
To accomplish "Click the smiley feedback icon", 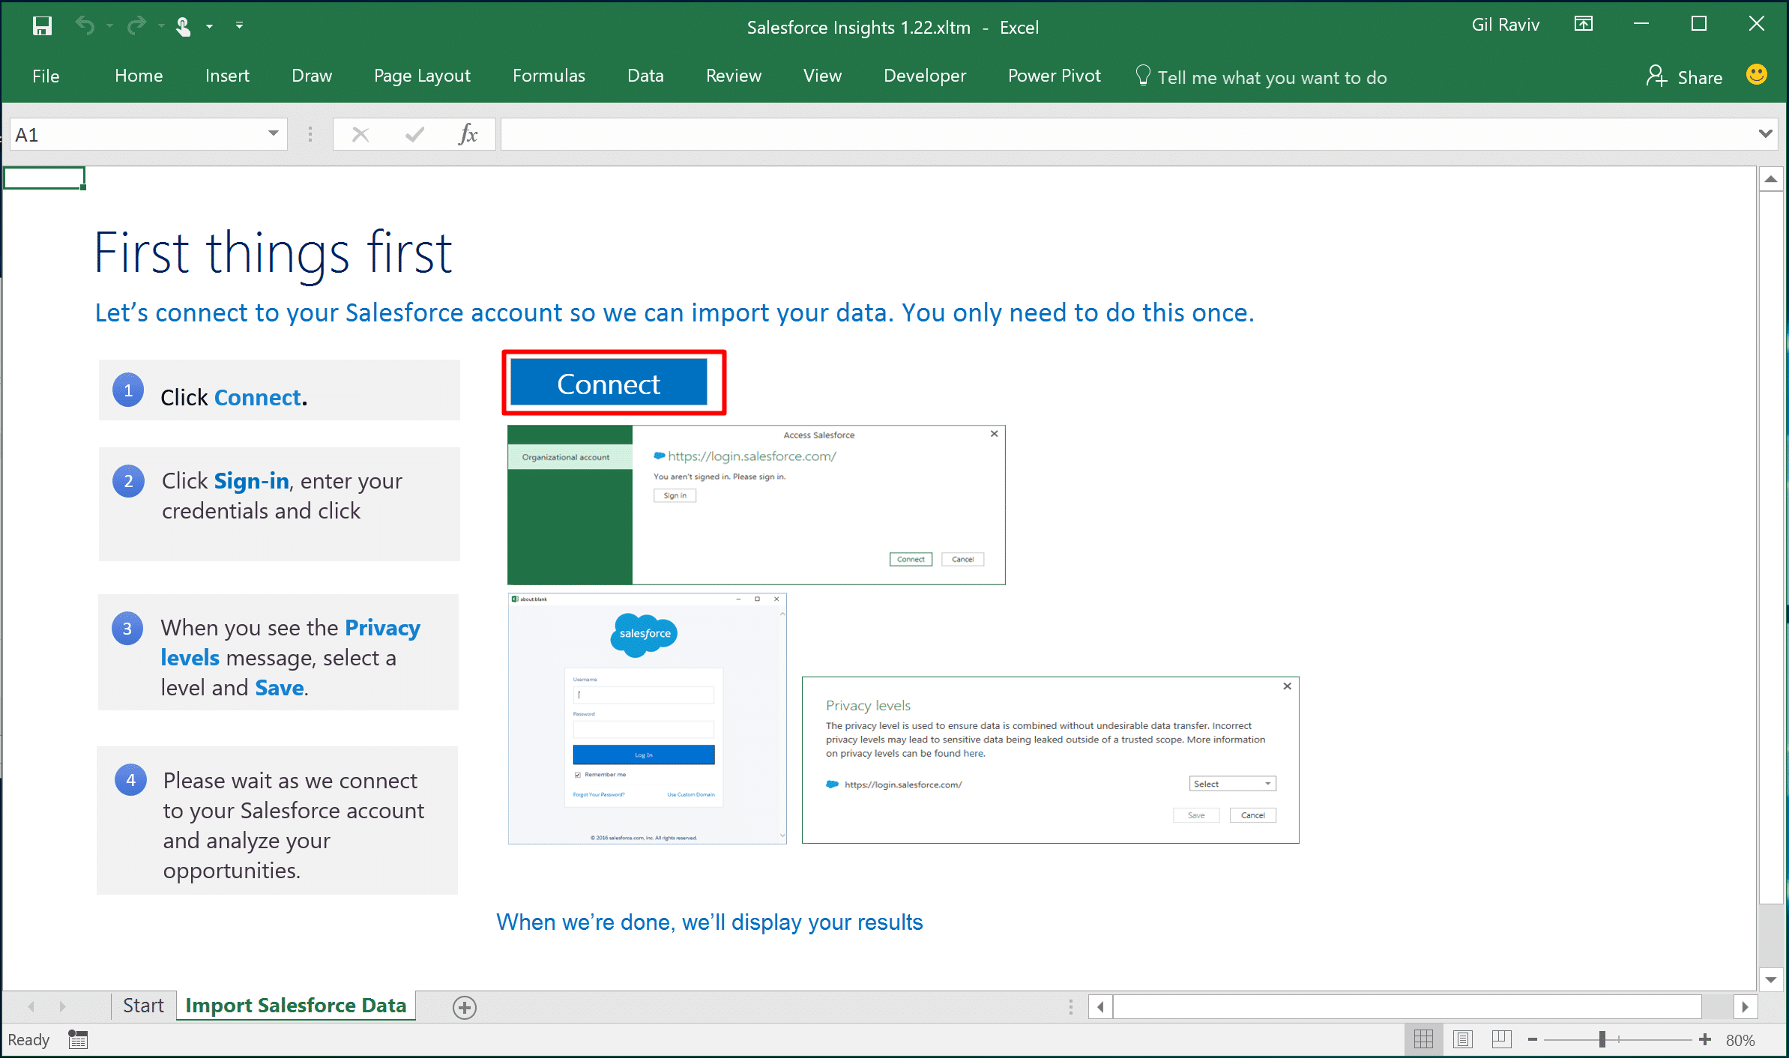I will [1756, 75].
